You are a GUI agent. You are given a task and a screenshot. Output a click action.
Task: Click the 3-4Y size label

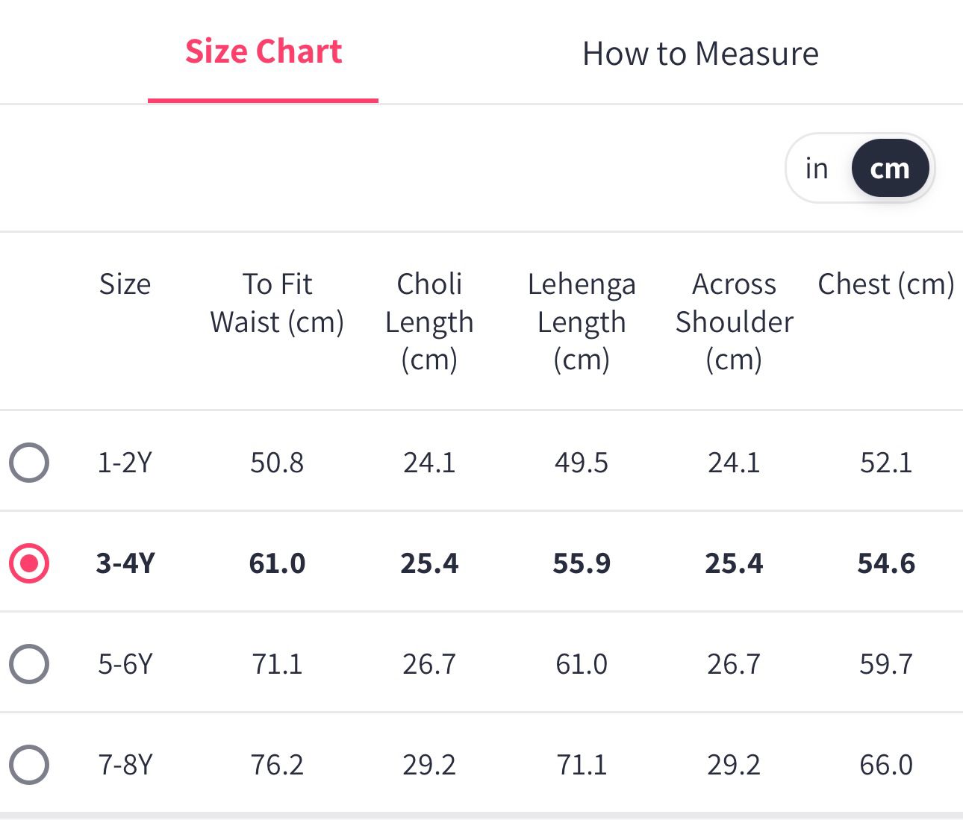click(x=125, y=563)
